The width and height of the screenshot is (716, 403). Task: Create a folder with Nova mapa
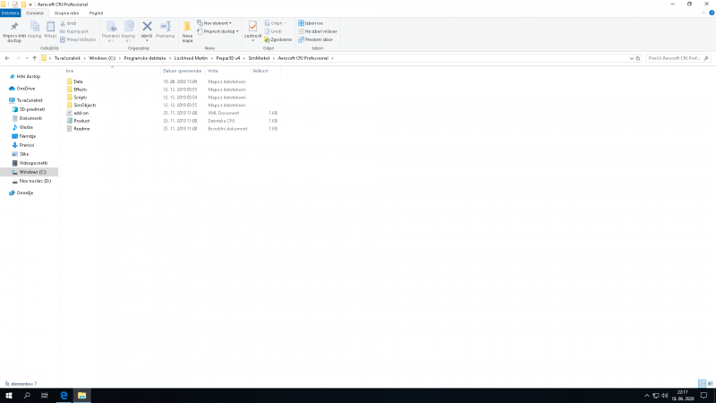[x=187, y=31]
